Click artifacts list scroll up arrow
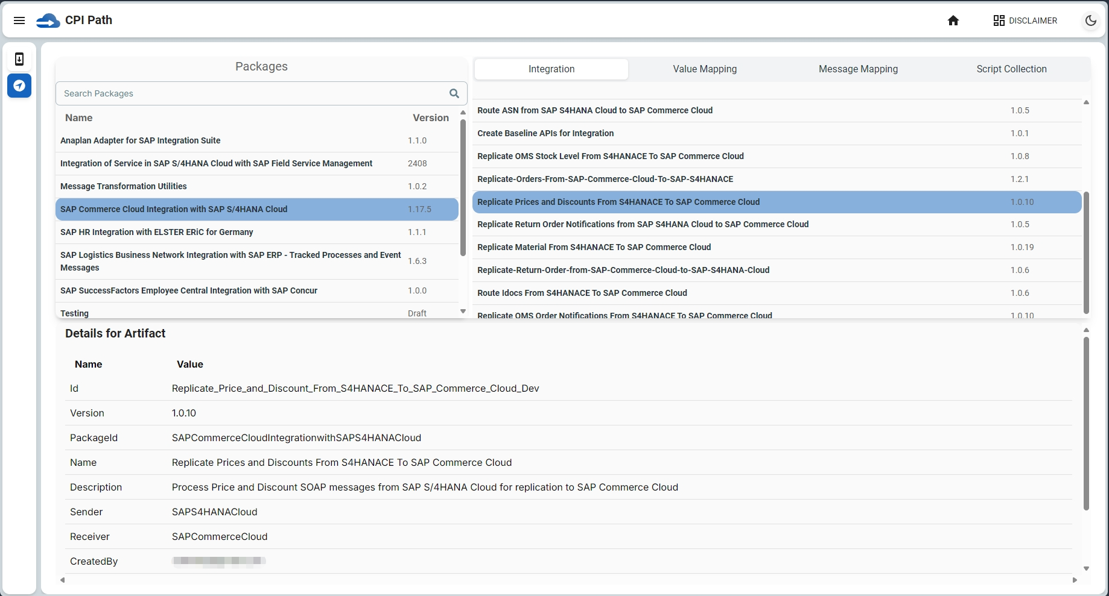This screenshot has height=596, width=1109. [1086, 102]
